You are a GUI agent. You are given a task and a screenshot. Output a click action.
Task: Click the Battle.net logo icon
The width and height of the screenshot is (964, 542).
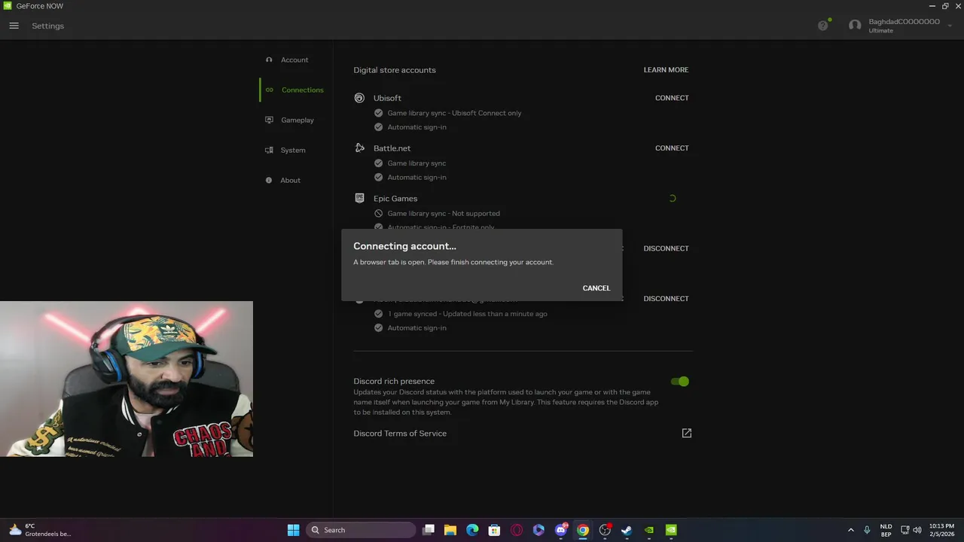[359, 148]
